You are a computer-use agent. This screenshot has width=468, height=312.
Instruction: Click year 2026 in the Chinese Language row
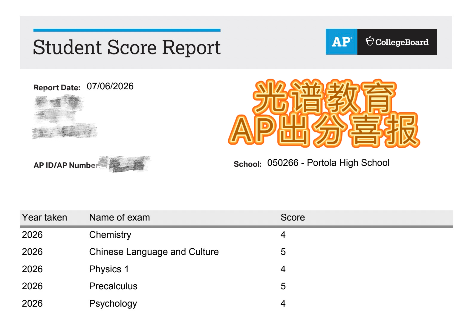tap(32, 252)
